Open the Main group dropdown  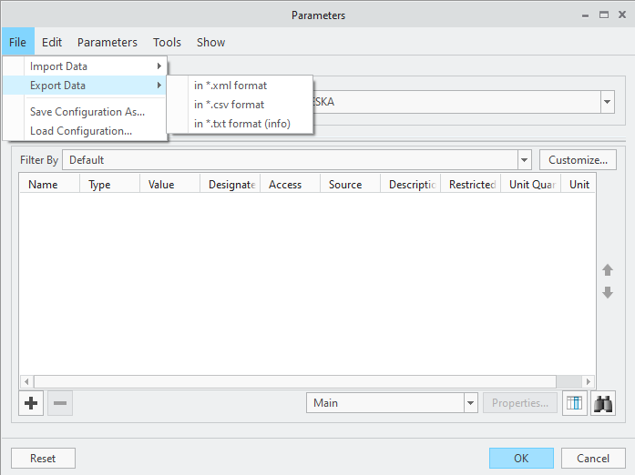pos(470,403)
